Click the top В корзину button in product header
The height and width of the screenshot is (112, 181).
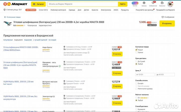pyautogui.click(x=167, y=23)
